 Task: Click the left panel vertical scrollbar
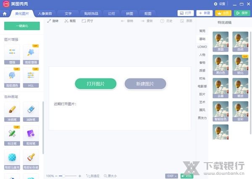tap(43, 128)
